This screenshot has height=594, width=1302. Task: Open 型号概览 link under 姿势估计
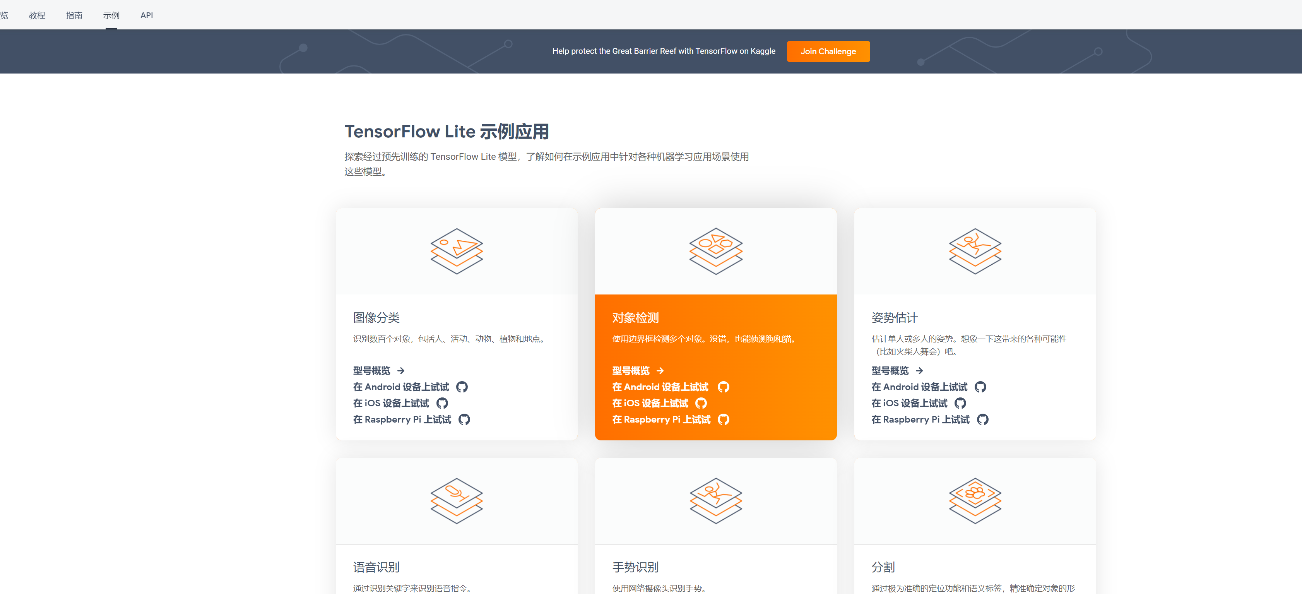coord(890,371)
